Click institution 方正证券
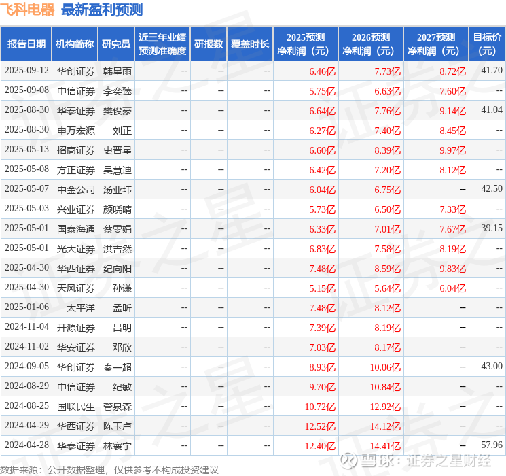The height and width of the screenshot is (476, 506). point(76,170)
